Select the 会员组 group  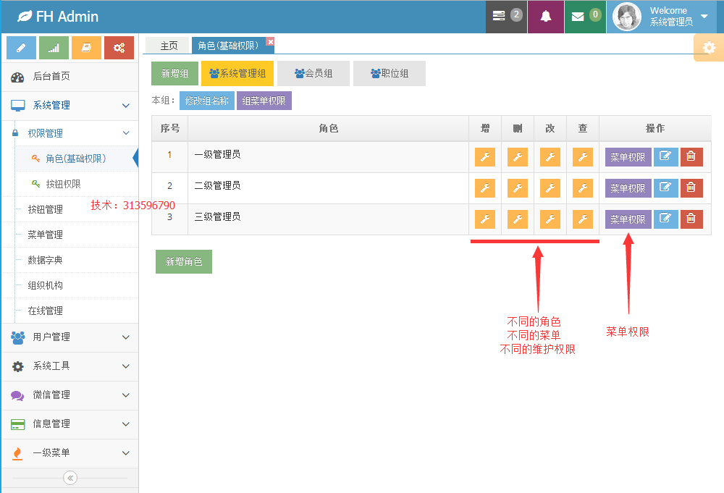313,73
